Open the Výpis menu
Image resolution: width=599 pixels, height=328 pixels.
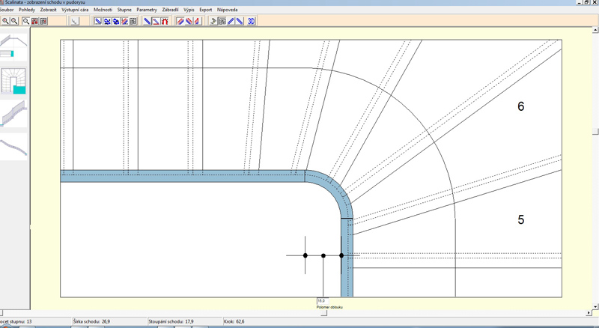click(x=189, y=10)
